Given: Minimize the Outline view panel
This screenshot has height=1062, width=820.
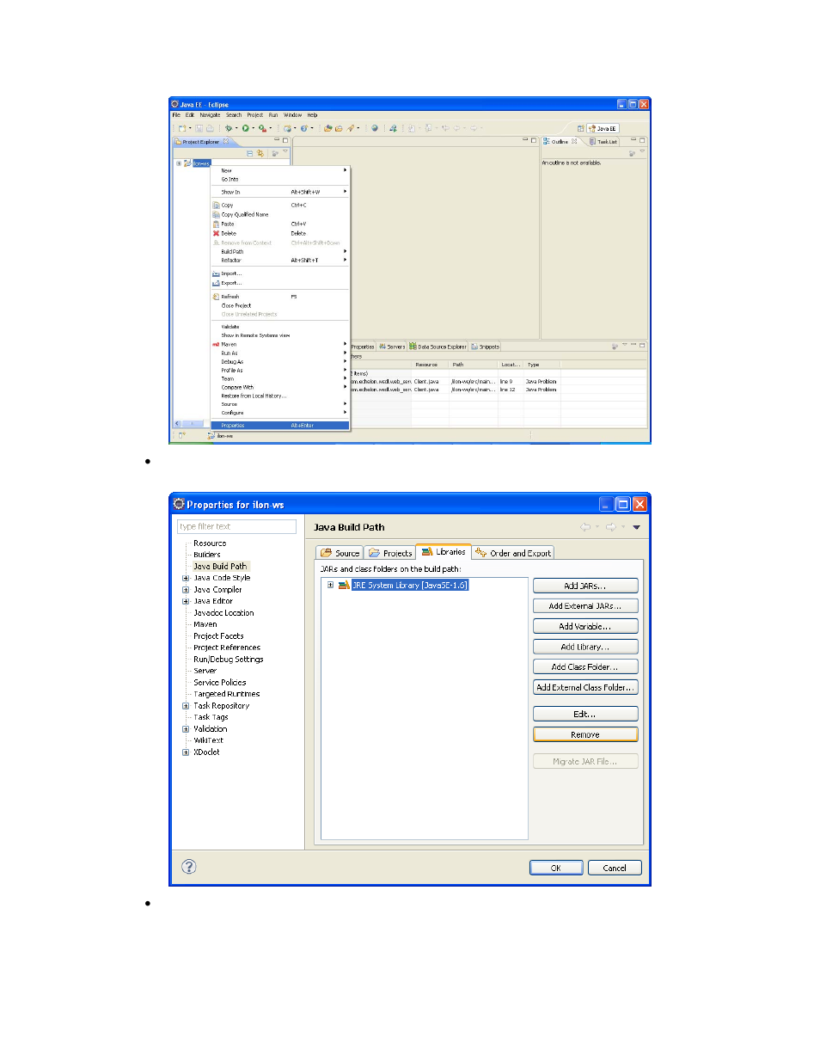Looking at the screenshot, I should (x=633, y=139).
